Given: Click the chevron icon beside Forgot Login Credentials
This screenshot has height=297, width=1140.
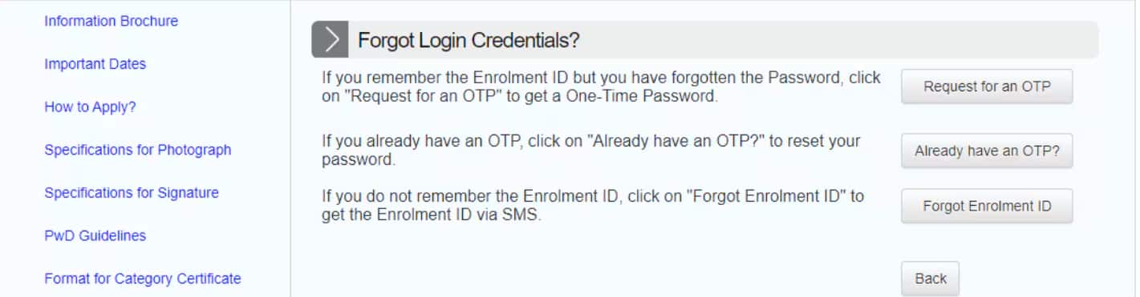Looking at the screenshot, I should 330,40.
